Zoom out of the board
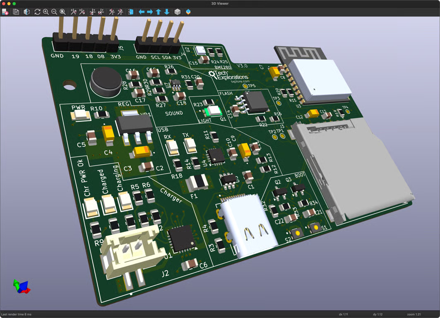The width and height of the screenshot is (440, 318). click(x=54, y=12)
